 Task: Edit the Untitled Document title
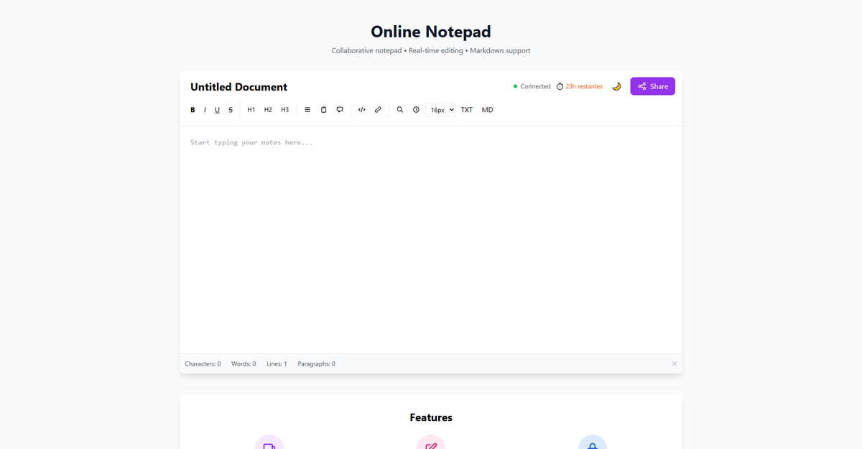pos(238,87)
